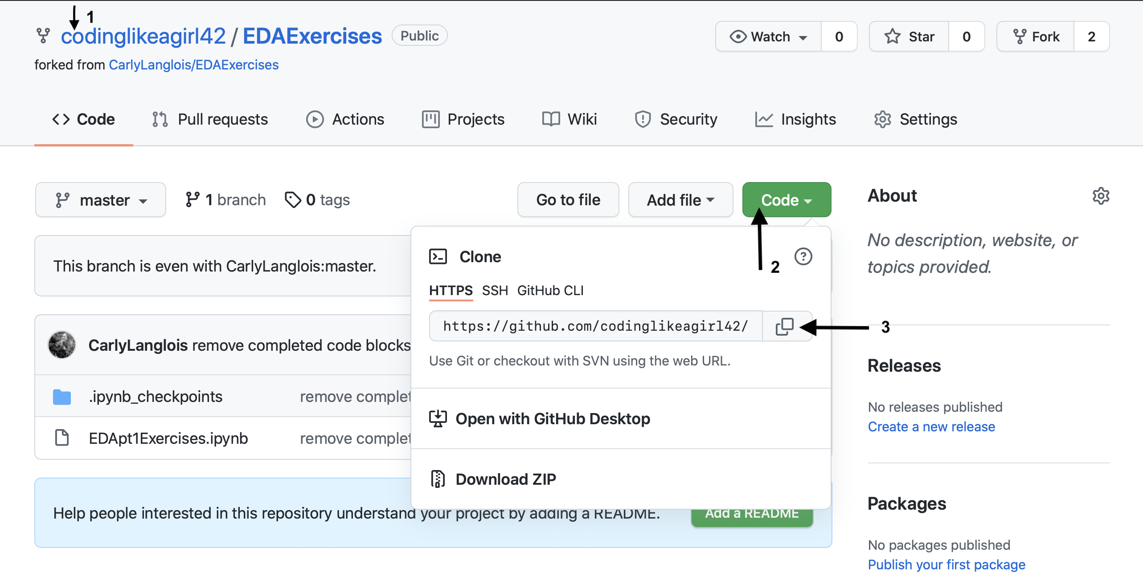Click the HTTPS clone URL field
Viewport: 1143px width, 576px height.
pyautogui.click(x=595, y=326)
